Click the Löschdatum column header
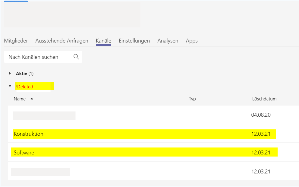The height and width of the screenshot is (187, 299). (264, 99)
